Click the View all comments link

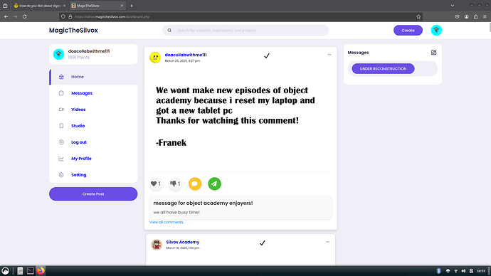point(167,222)
